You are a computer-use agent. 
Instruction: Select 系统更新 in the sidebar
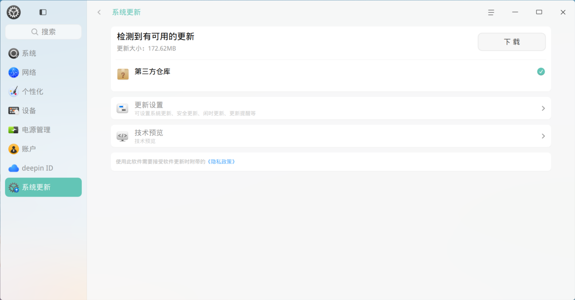(x=43, y=187)
